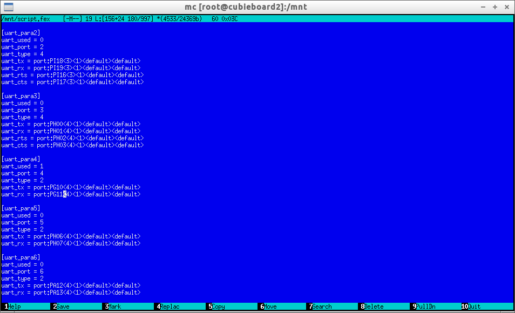515x313 pixels.
Task: Select the [uart_para2] section header line
Action: (x=21, y=33)
